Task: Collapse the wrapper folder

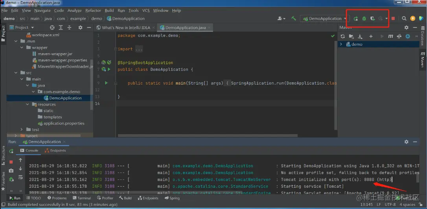Action: point(22,47)
